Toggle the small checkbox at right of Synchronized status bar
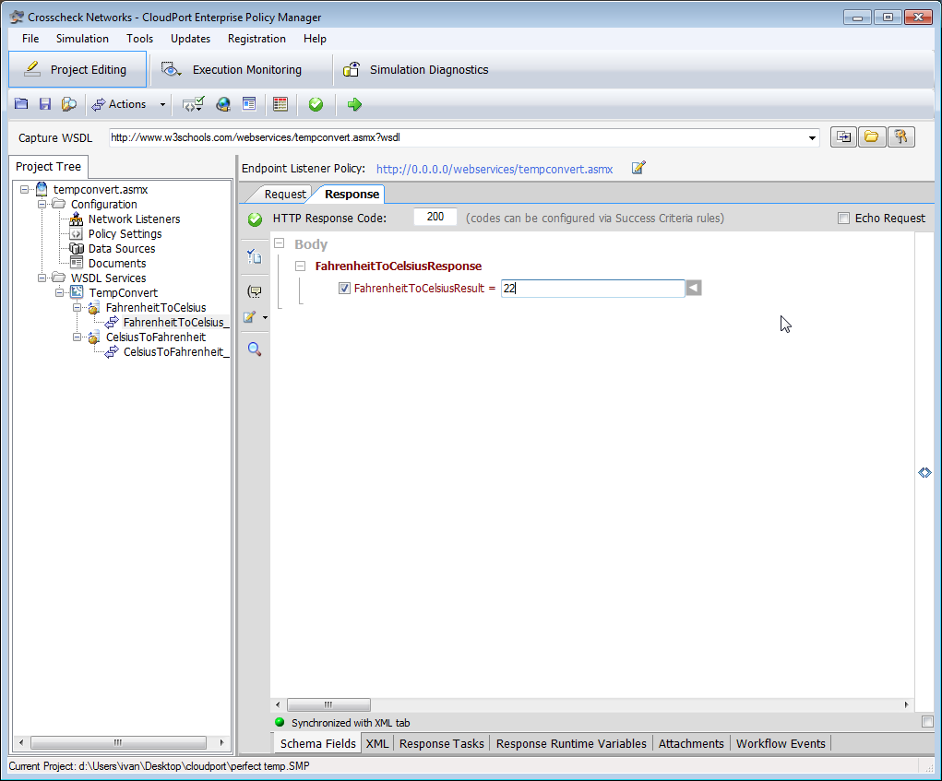The height and width of the screenshot is (781, 942). (927, 722)
